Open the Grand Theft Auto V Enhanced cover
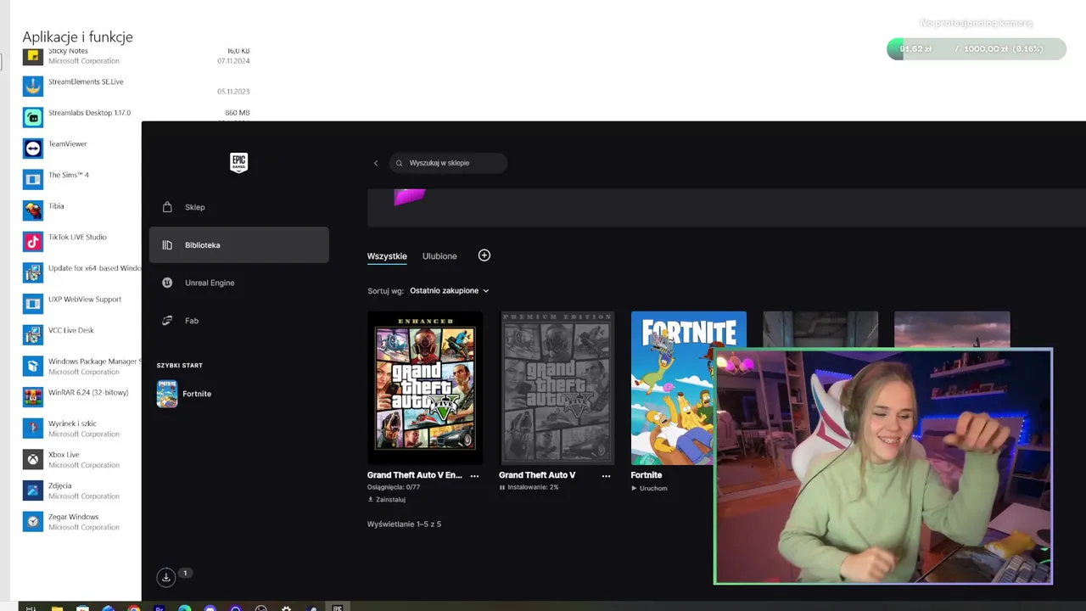This screenshot has height=611, width=1086. click(425, 388)
